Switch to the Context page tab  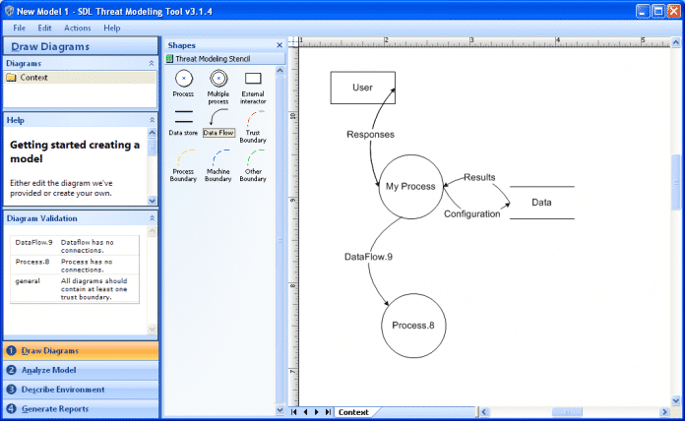[x=353, y=412]
